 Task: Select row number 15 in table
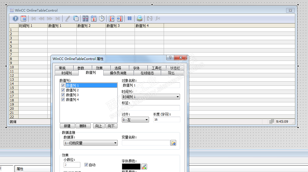[14, 88]
